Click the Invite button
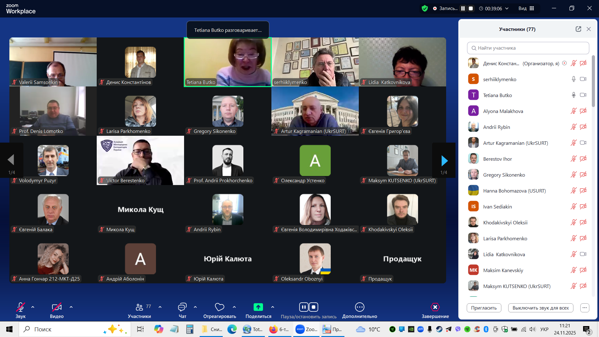This screenshot has width=599, height=337. [x=484, y=308]
